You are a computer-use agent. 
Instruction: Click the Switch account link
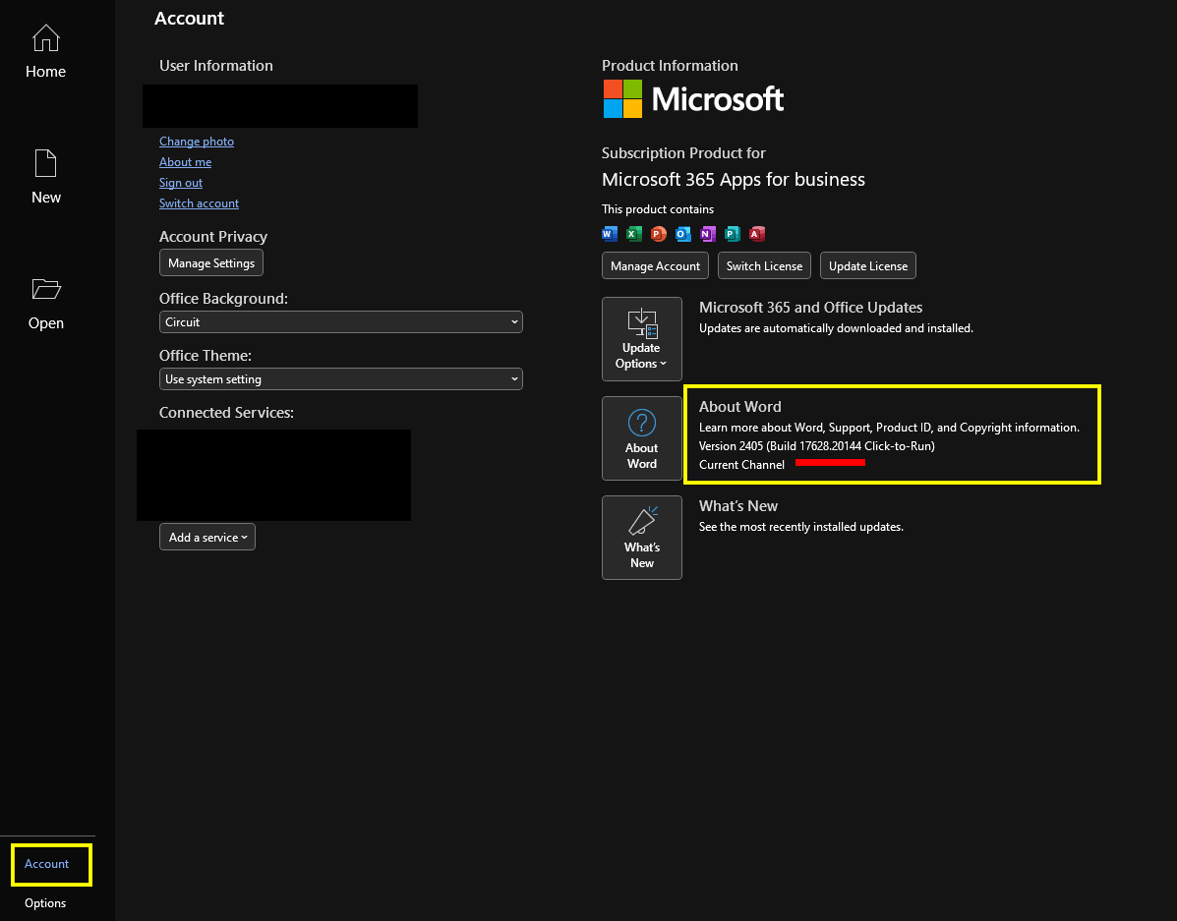tap(199, 203)
